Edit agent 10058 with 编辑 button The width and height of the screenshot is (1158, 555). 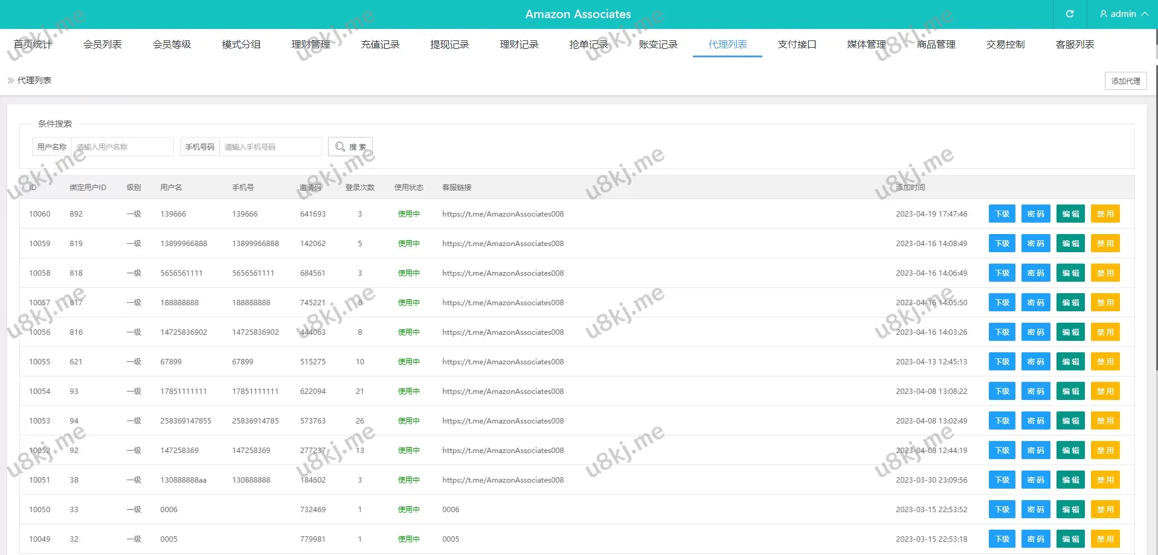point(1070,273)
